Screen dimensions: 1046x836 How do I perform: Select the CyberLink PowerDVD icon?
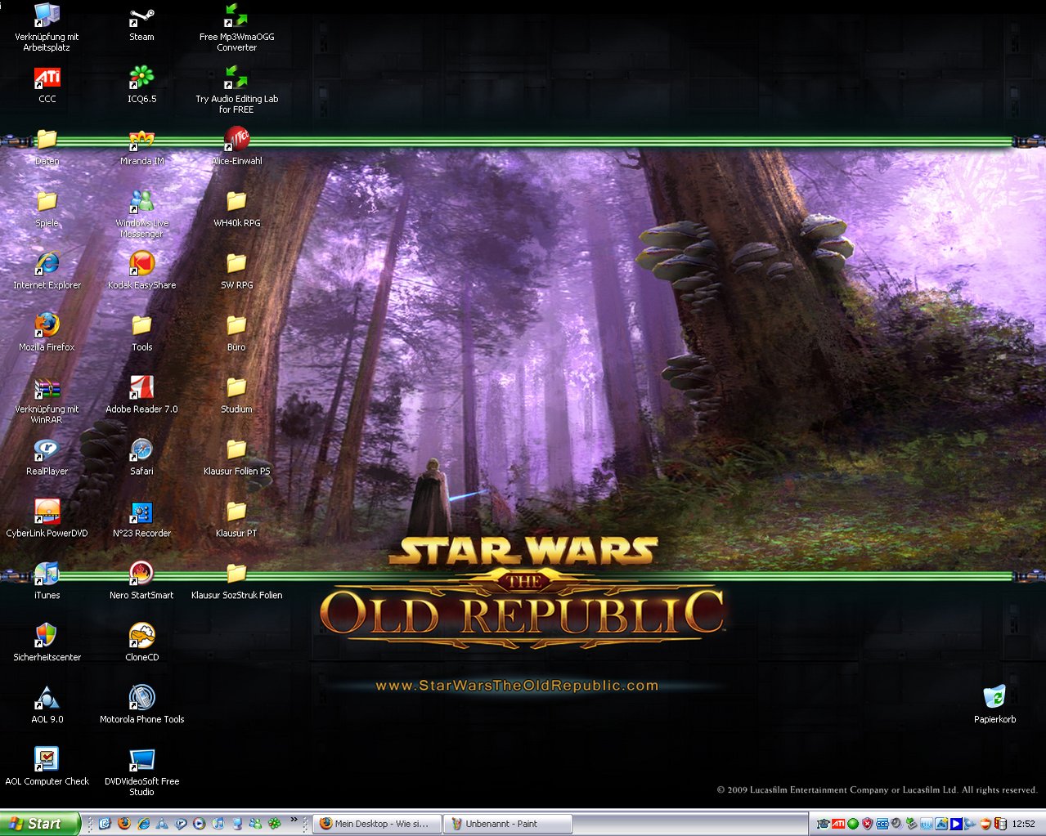tap(47, 512)
